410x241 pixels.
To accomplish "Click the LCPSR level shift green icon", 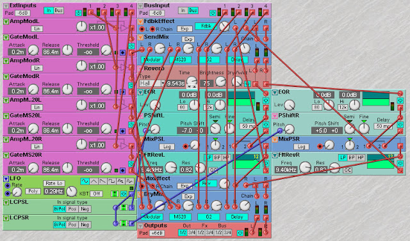I will (124, 223).
